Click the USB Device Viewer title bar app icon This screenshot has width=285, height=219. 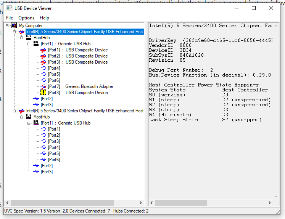[10, 8]
